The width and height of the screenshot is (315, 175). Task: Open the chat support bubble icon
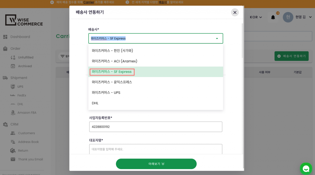(x=306, y=169)
